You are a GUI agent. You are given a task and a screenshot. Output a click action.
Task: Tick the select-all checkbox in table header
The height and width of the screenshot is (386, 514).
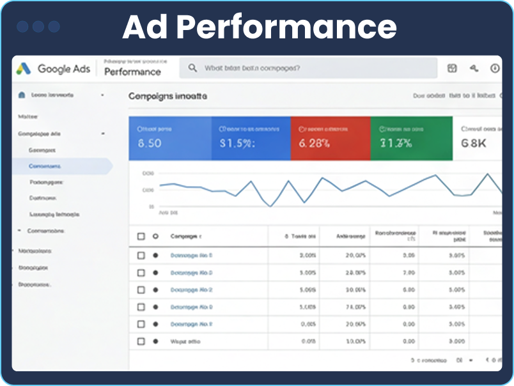point(141,236)
